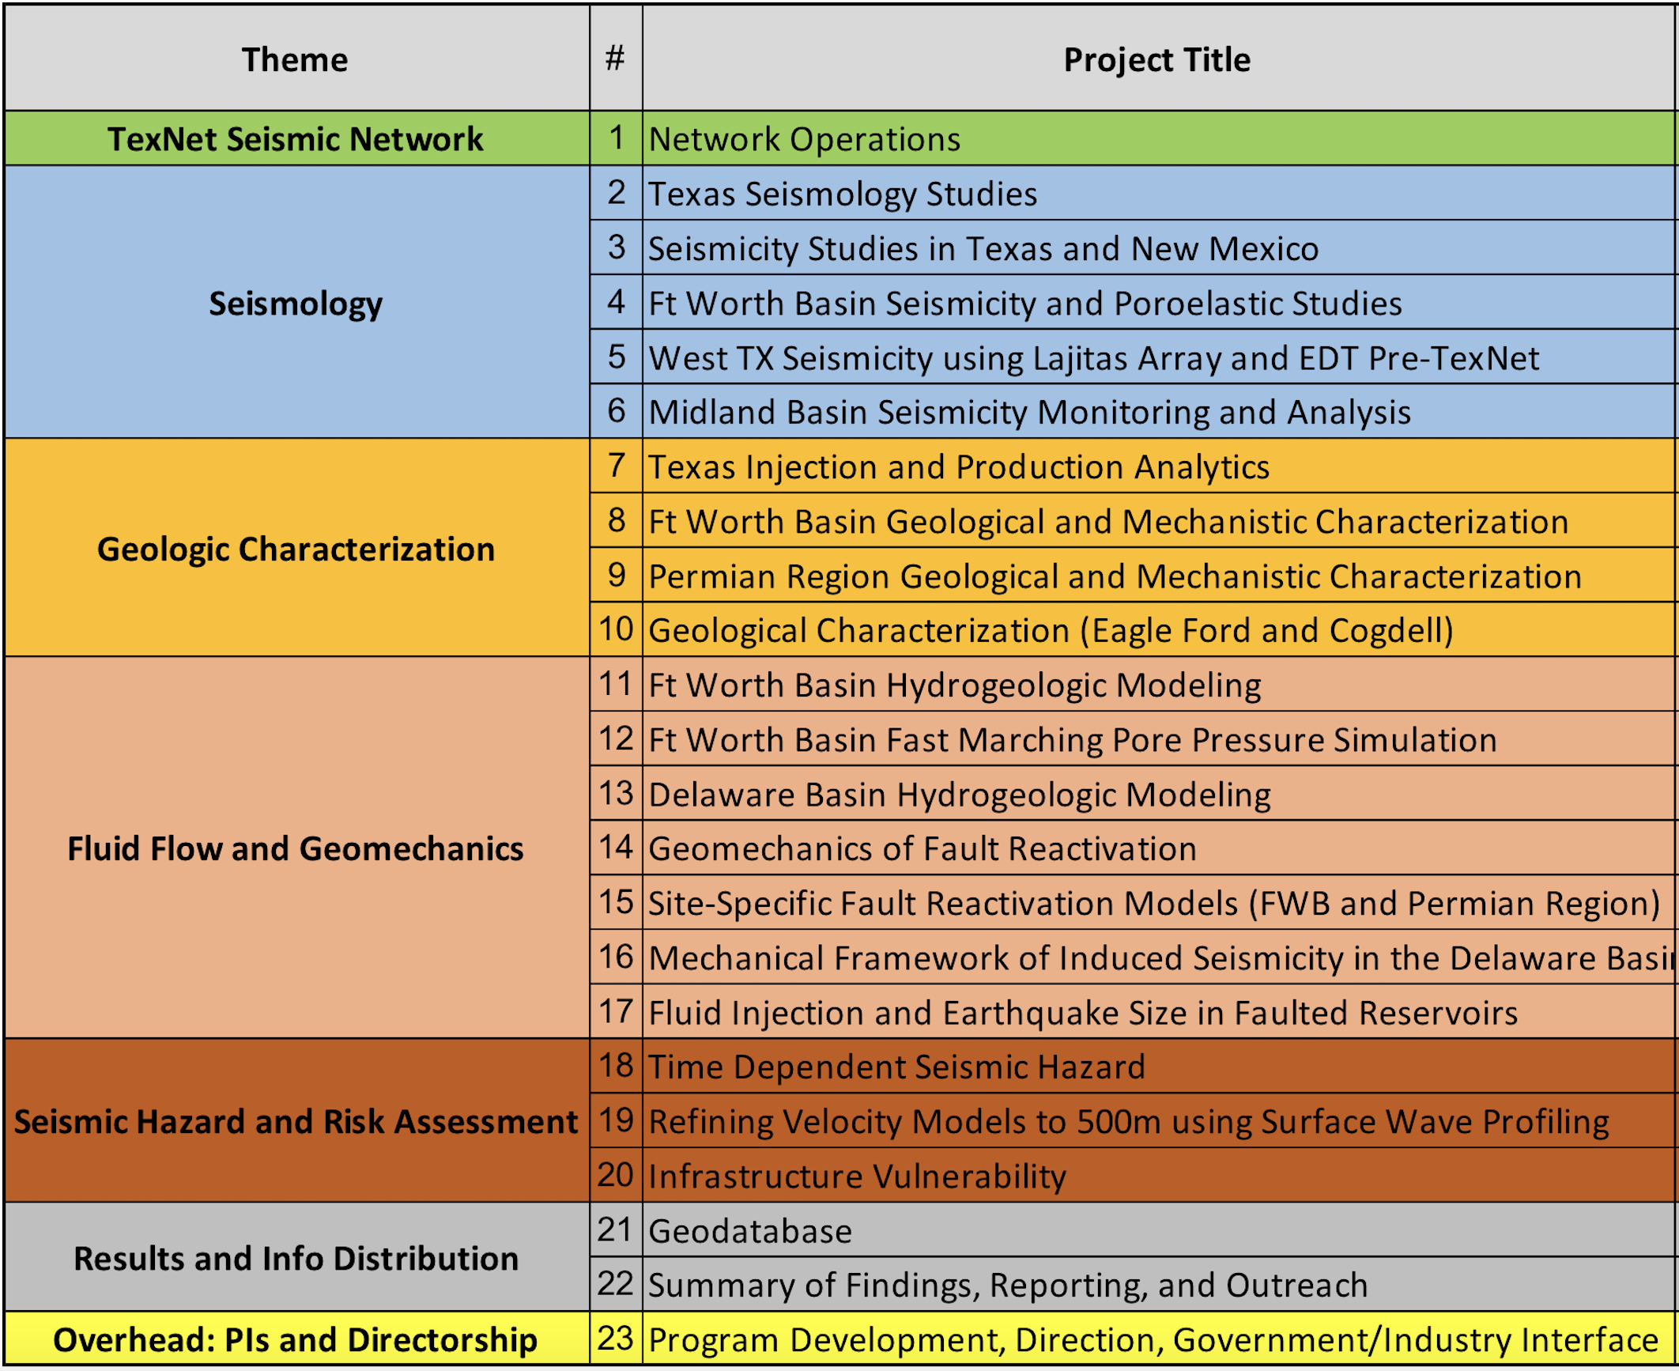Select 'Permian Region Geological and Mechanistic Characterization'
Image resolution: width=1679 pixels, height=1371 pixels.
click(1159, 575)
